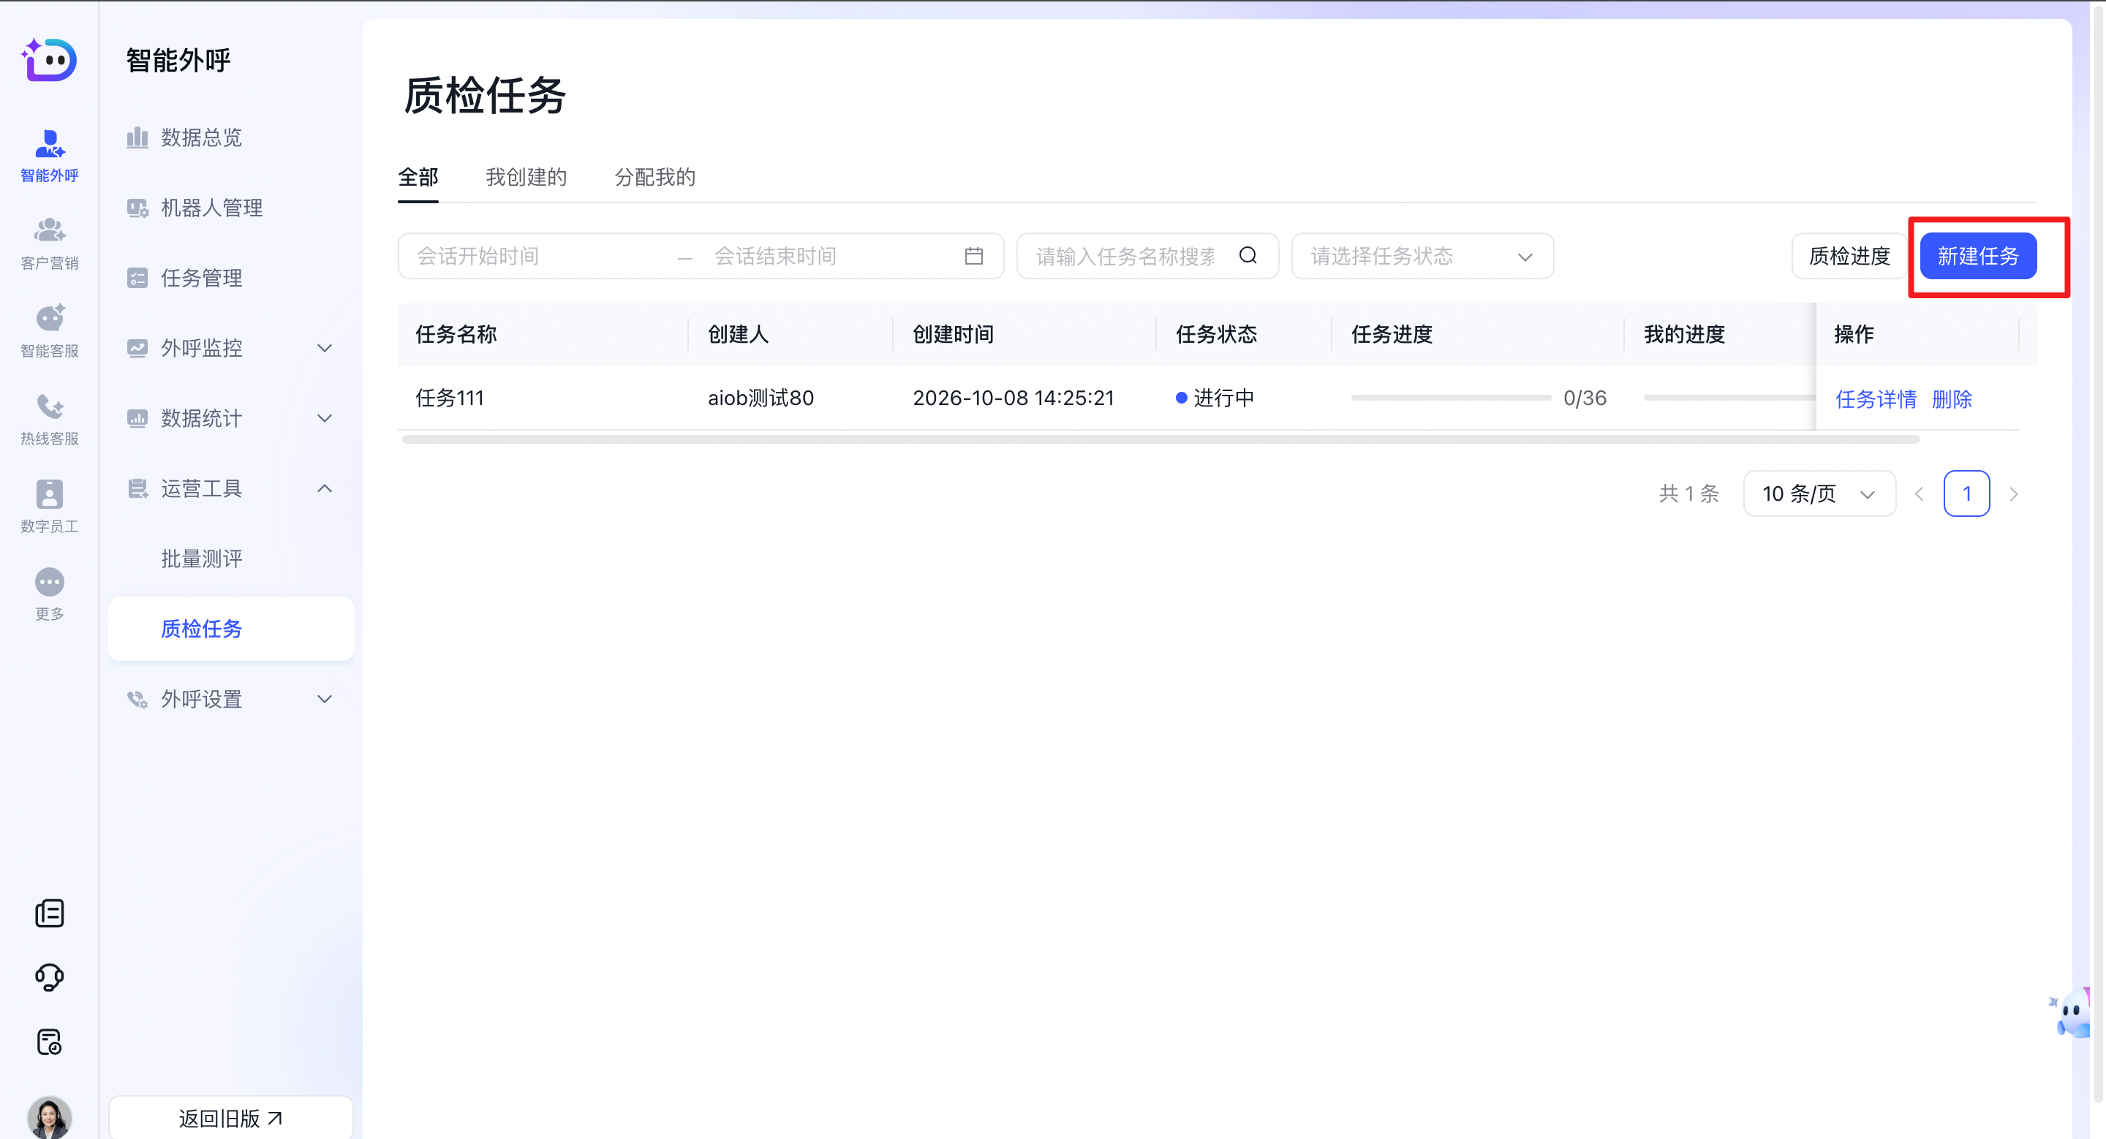Focus the task name search field
Viewport: 2106px width, 1139px height.
tap(1147, 256)
